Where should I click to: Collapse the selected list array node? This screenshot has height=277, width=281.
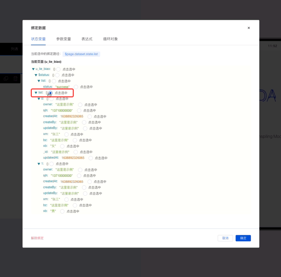[36, 93]
